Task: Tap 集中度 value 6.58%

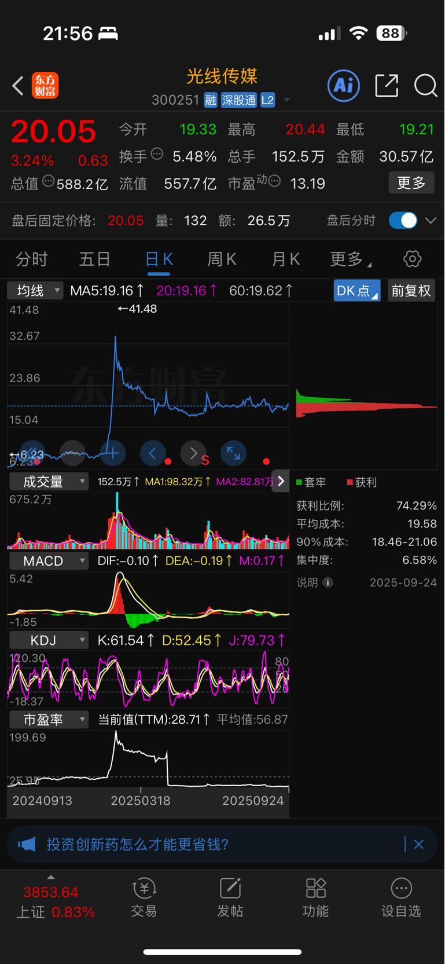Action: (x=420, y=560)
